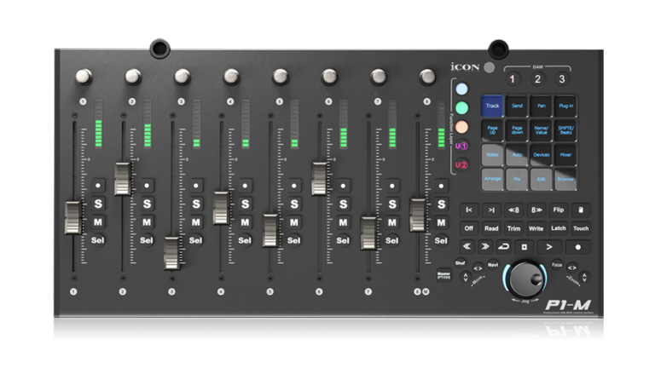Bank left eight channels with «8 button
Viewport: 655px width, 385px height.
[513, 210]
